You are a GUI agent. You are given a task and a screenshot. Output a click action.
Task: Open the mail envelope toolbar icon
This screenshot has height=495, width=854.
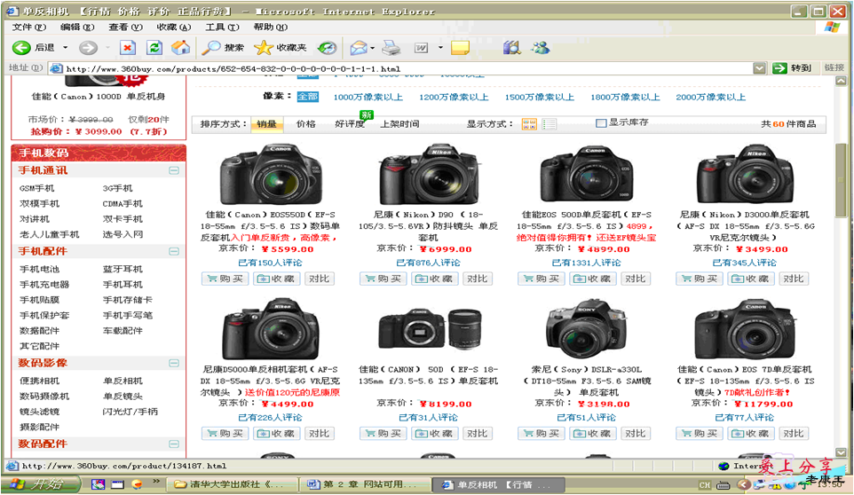pyautogui.click(x=359, y=48)
